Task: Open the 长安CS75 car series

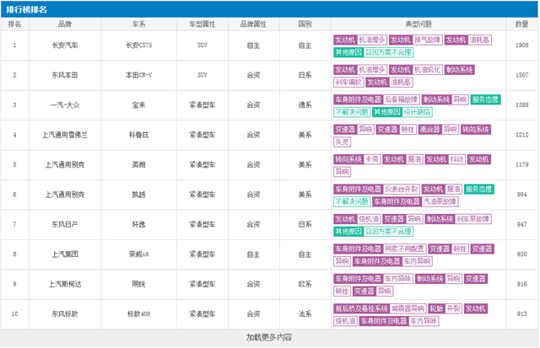Action: [138, 46]
